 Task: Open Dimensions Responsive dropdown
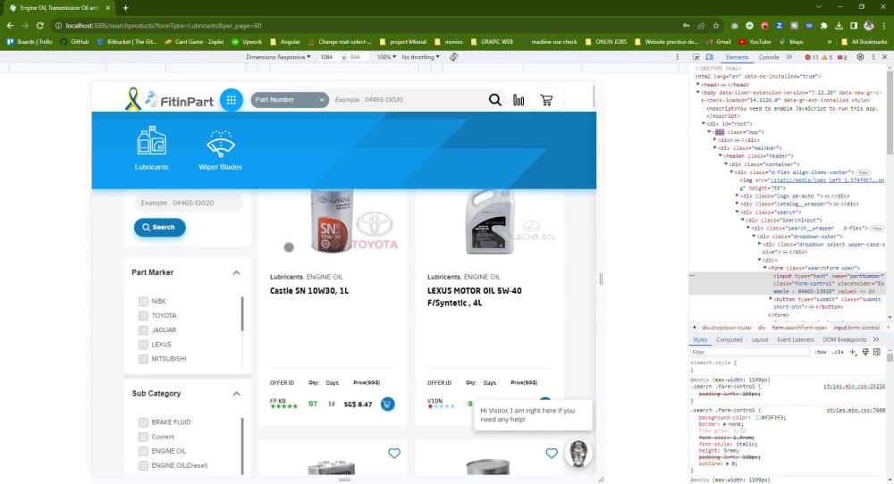(278, 57)
